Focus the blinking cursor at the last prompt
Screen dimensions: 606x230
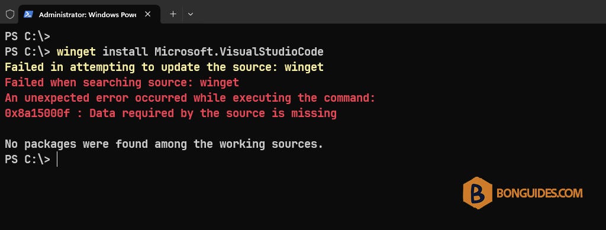tap(57, 160)
